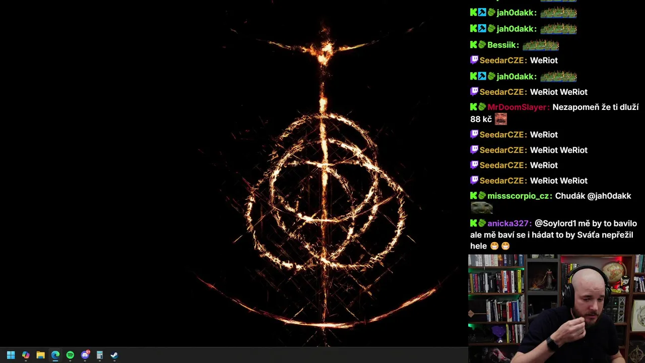Click the Kick badge beside anicka327

(x=474, y=223)
